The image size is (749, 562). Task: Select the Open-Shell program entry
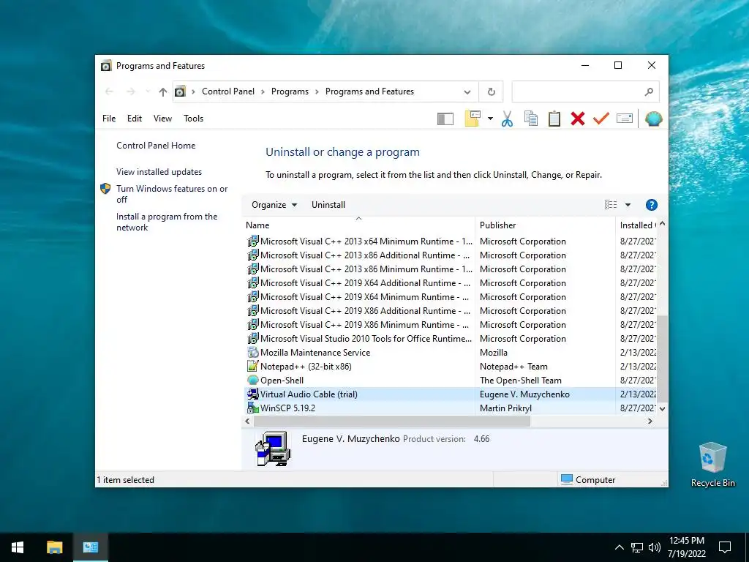(452, 381)
